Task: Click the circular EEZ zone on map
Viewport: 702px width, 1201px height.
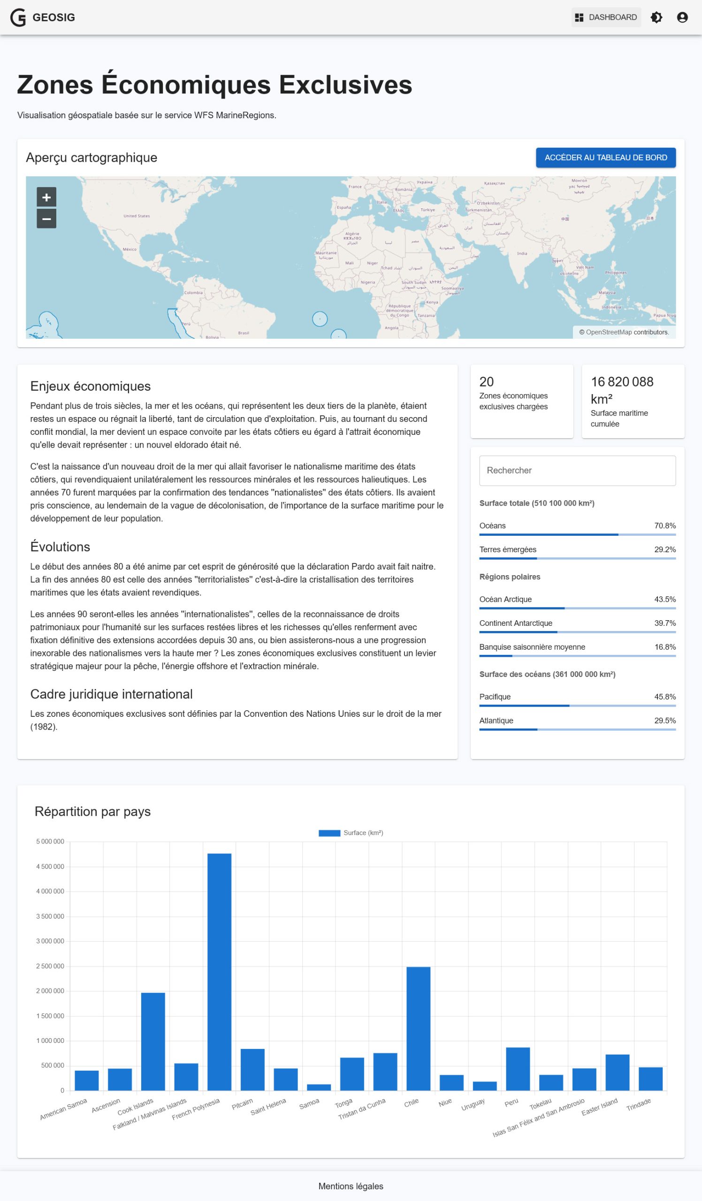Action: [320, 319]
